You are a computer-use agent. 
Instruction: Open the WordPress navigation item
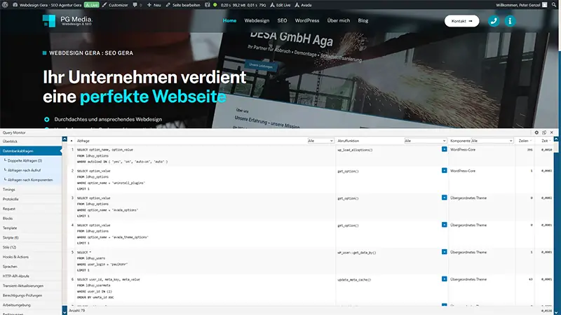point(306,21)
